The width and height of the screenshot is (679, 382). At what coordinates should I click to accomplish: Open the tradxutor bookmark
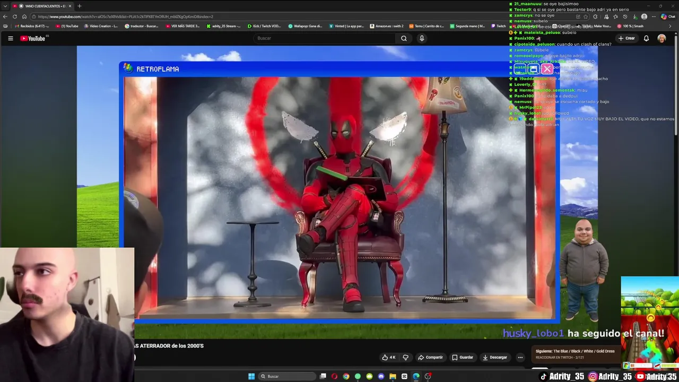coord(141,26)
